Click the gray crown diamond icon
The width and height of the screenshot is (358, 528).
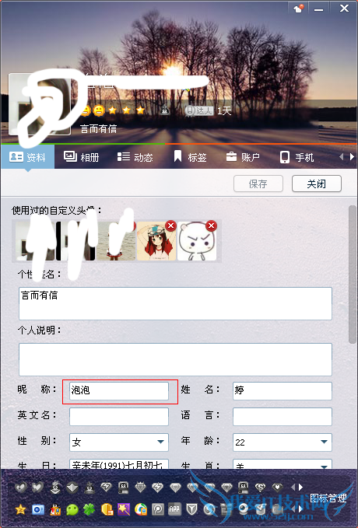point(140,487)
